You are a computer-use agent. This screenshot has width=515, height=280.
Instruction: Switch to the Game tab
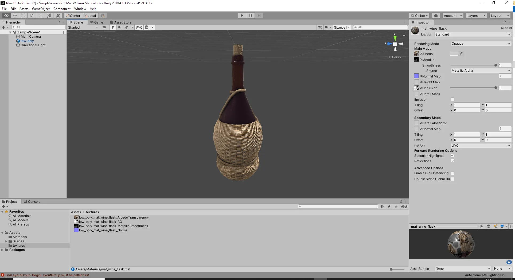point(96,22)
